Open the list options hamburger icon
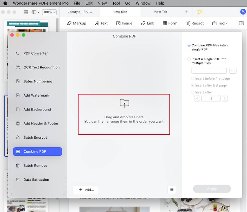Screen dimensions: 247x212 (x=172, y=189)
